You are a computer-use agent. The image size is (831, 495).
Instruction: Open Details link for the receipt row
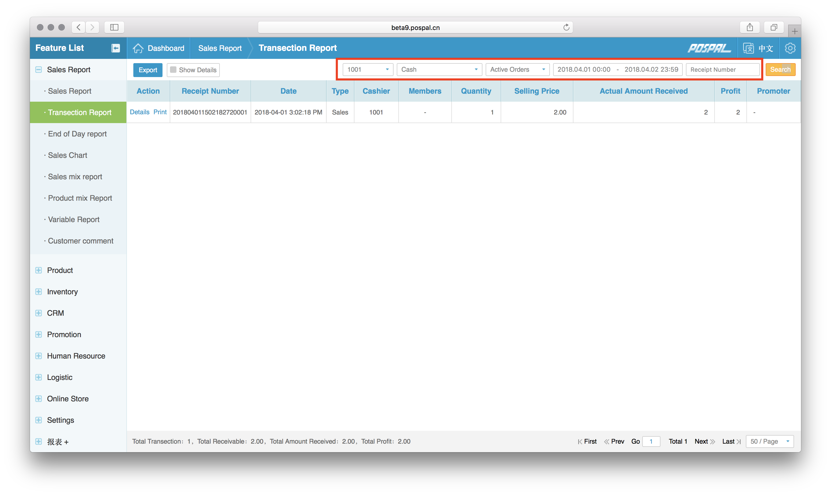139,112
